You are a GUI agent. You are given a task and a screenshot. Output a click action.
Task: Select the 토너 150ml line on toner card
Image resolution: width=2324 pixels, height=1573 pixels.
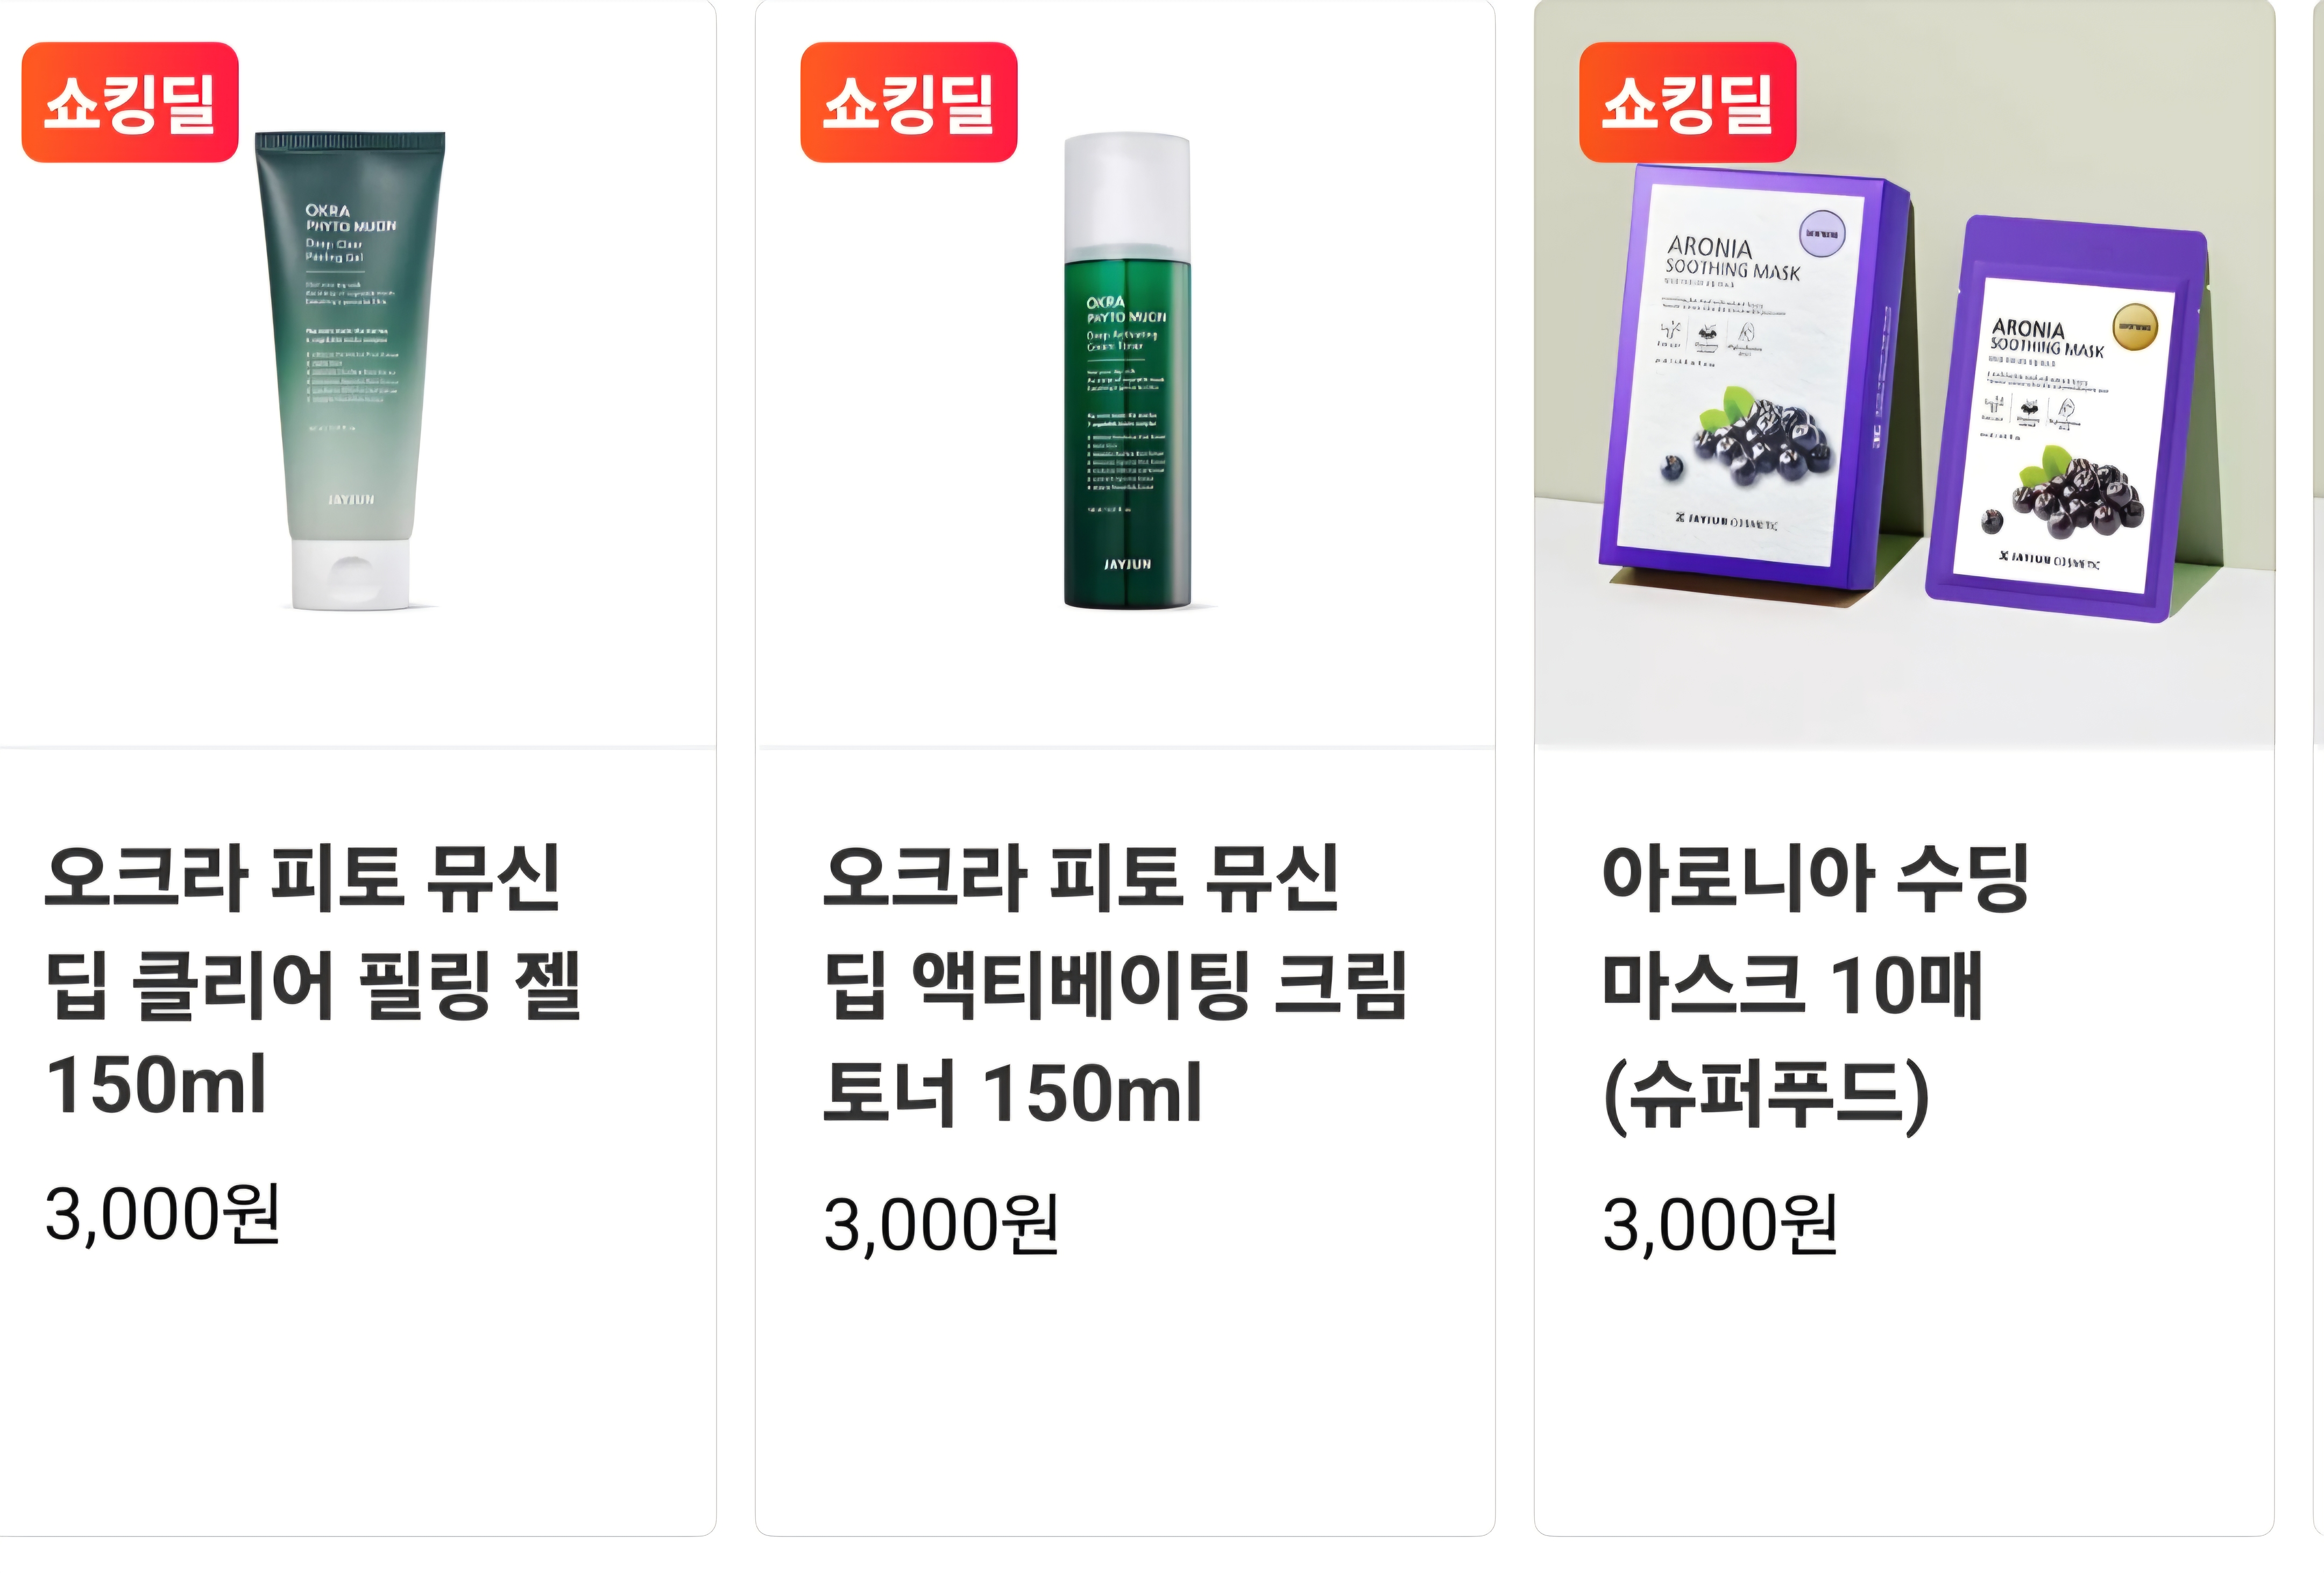[x=1012, y=1093]
